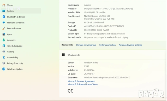Click the Windows Update refresh icon
Viewport: 167px width, 101px height.
[4, 69]
